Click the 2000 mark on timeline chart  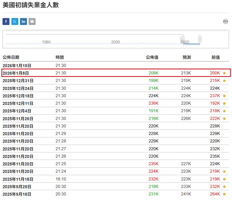coord(115,42)
